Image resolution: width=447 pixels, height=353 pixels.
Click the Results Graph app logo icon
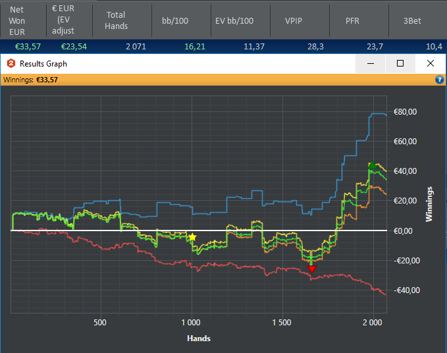point(11,63)
